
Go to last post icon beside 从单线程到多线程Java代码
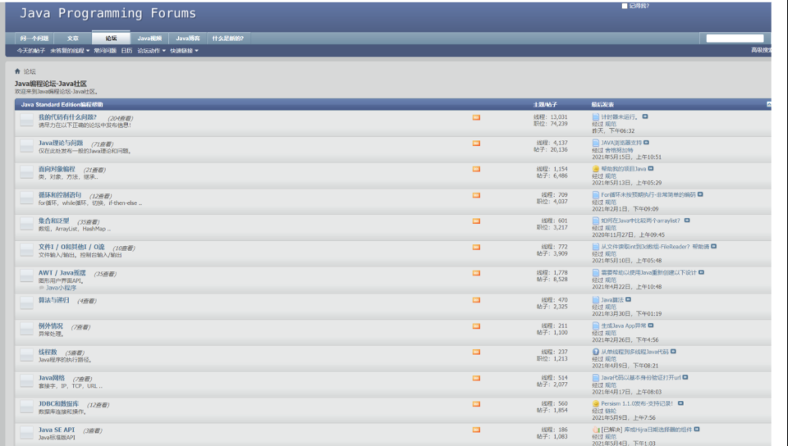pos(673,352)
